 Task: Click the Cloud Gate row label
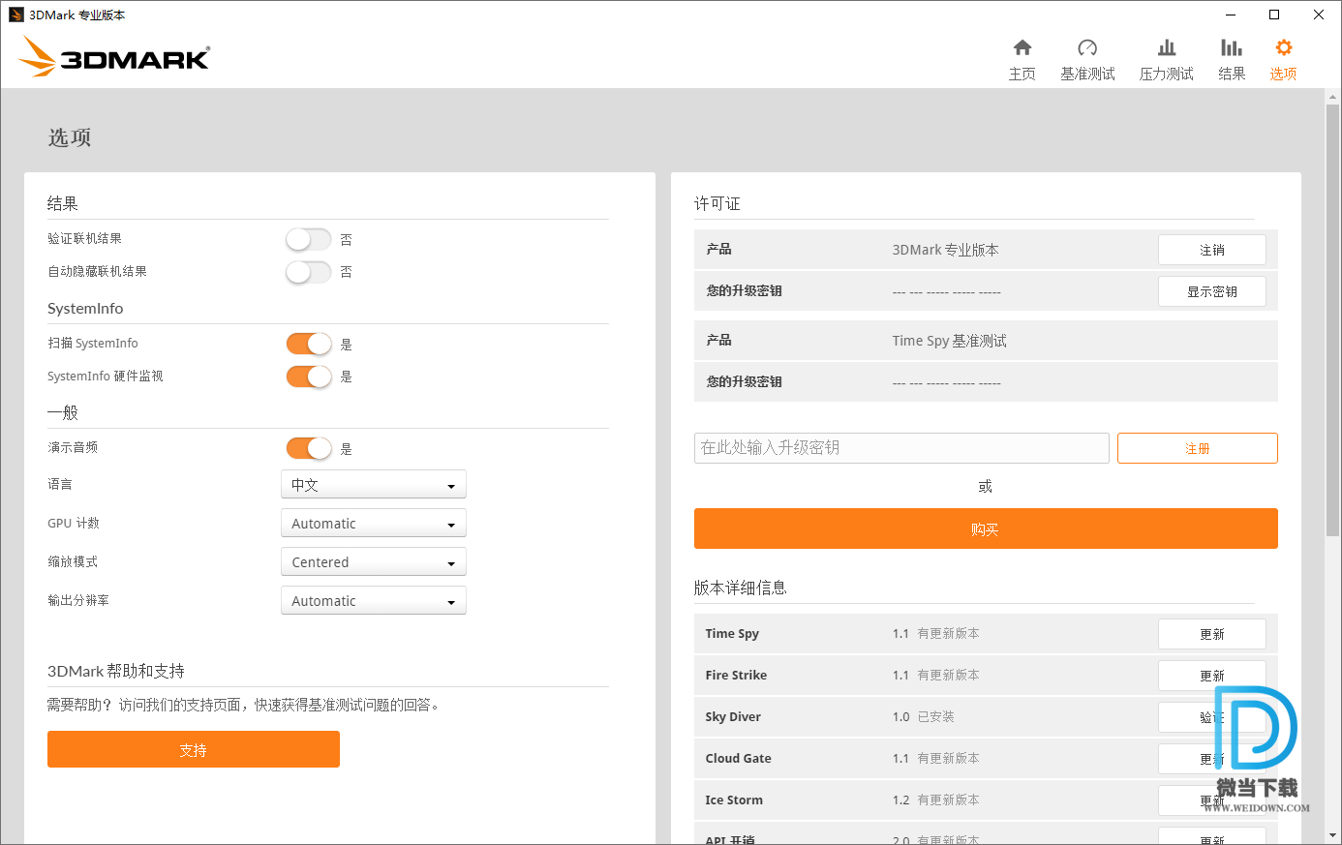click(739, 759)
